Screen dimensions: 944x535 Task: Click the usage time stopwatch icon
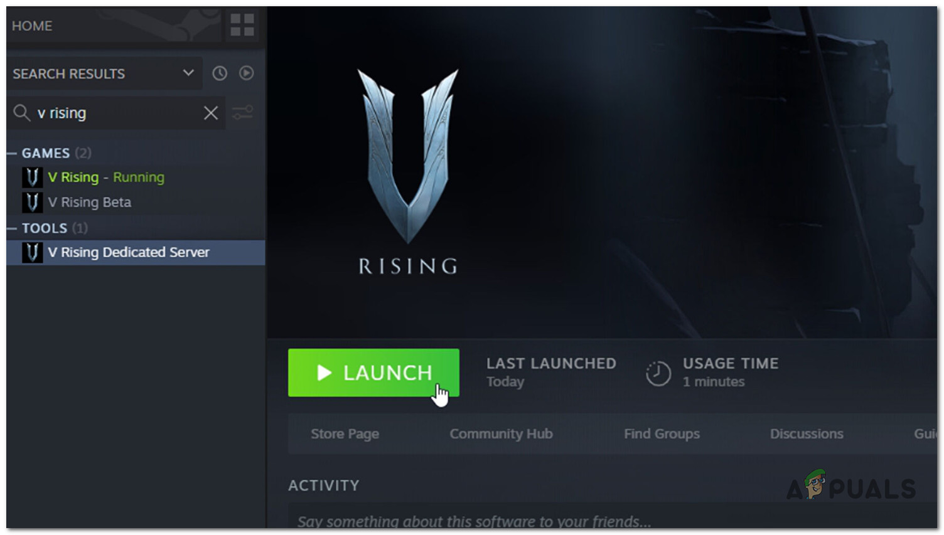pyautogui.click(x=658, y=372)
